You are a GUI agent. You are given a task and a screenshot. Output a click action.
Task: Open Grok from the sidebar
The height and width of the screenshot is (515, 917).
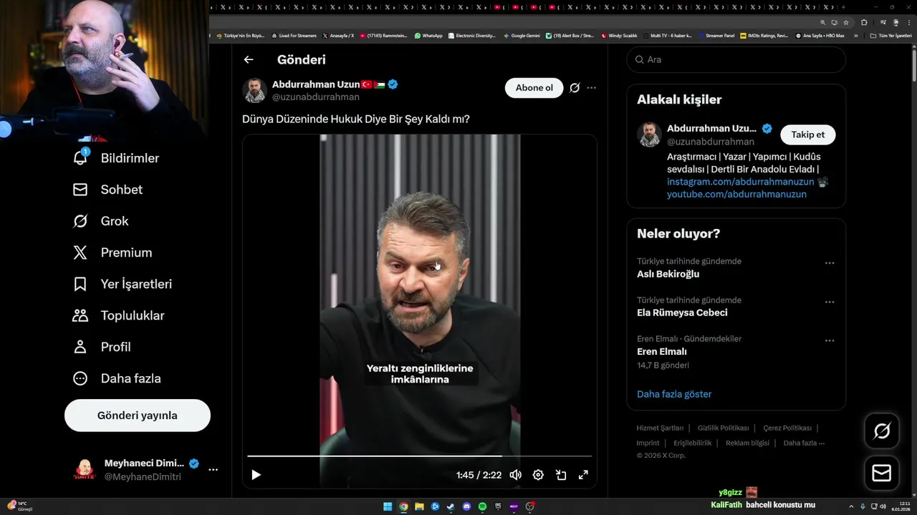[x=101, y=221]
